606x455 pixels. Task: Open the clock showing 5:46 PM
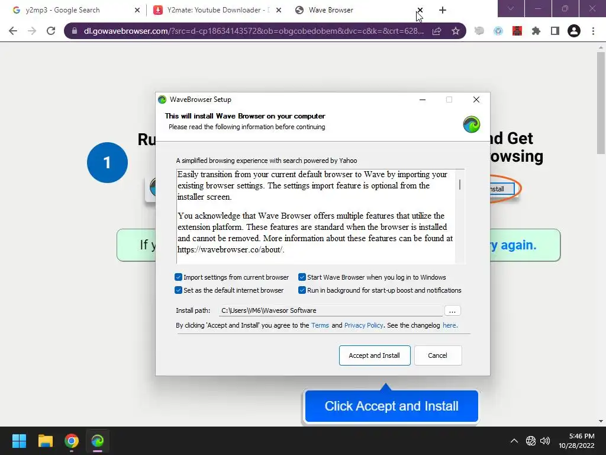click(x=576, y=441)
